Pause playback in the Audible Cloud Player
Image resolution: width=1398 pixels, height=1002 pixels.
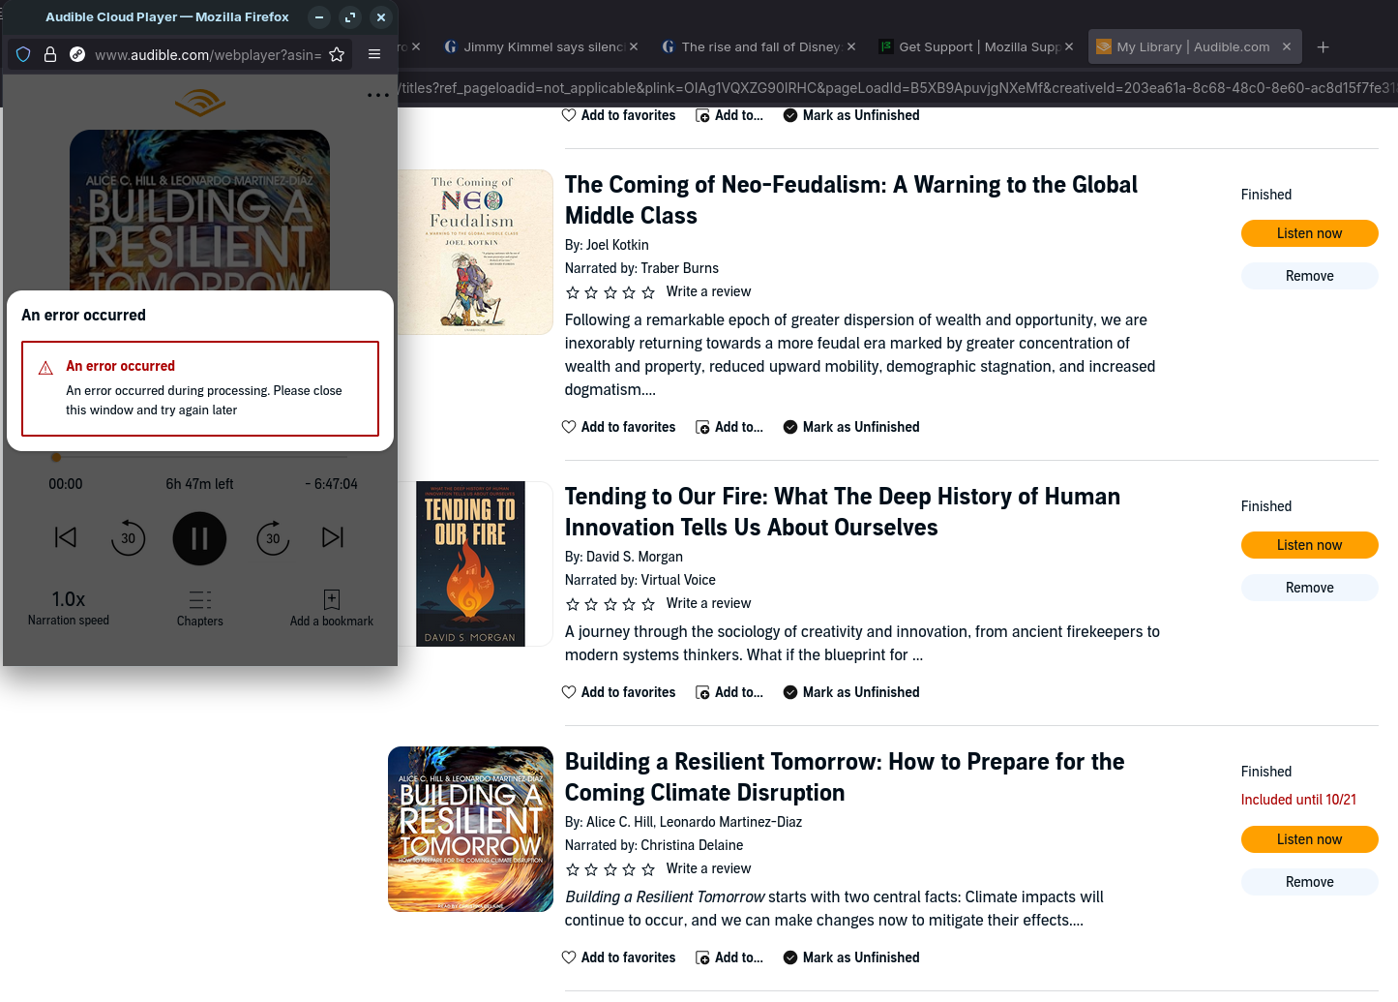(199, 538)
